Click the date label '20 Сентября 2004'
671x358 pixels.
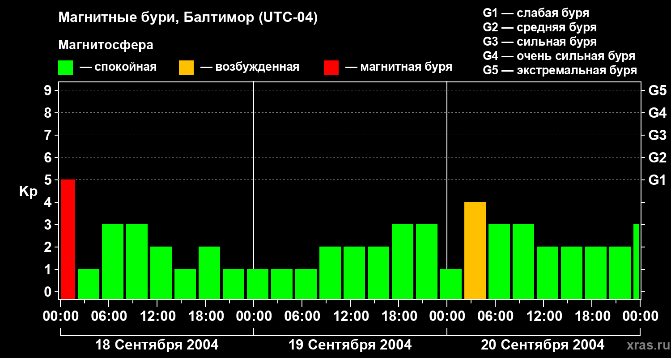(x=543, y=345)
